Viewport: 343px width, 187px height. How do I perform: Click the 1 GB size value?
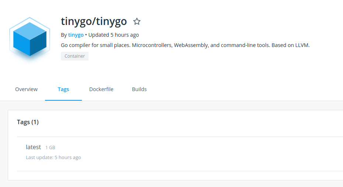(50, 148)
